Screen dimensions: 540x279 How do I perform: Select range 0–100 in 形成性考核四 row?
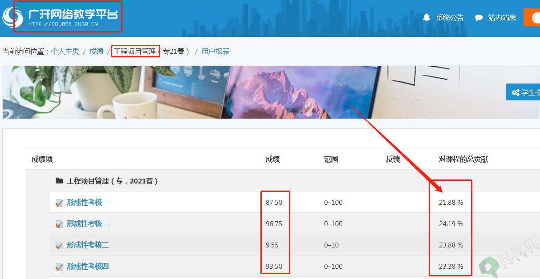click(x=333, y=266)
